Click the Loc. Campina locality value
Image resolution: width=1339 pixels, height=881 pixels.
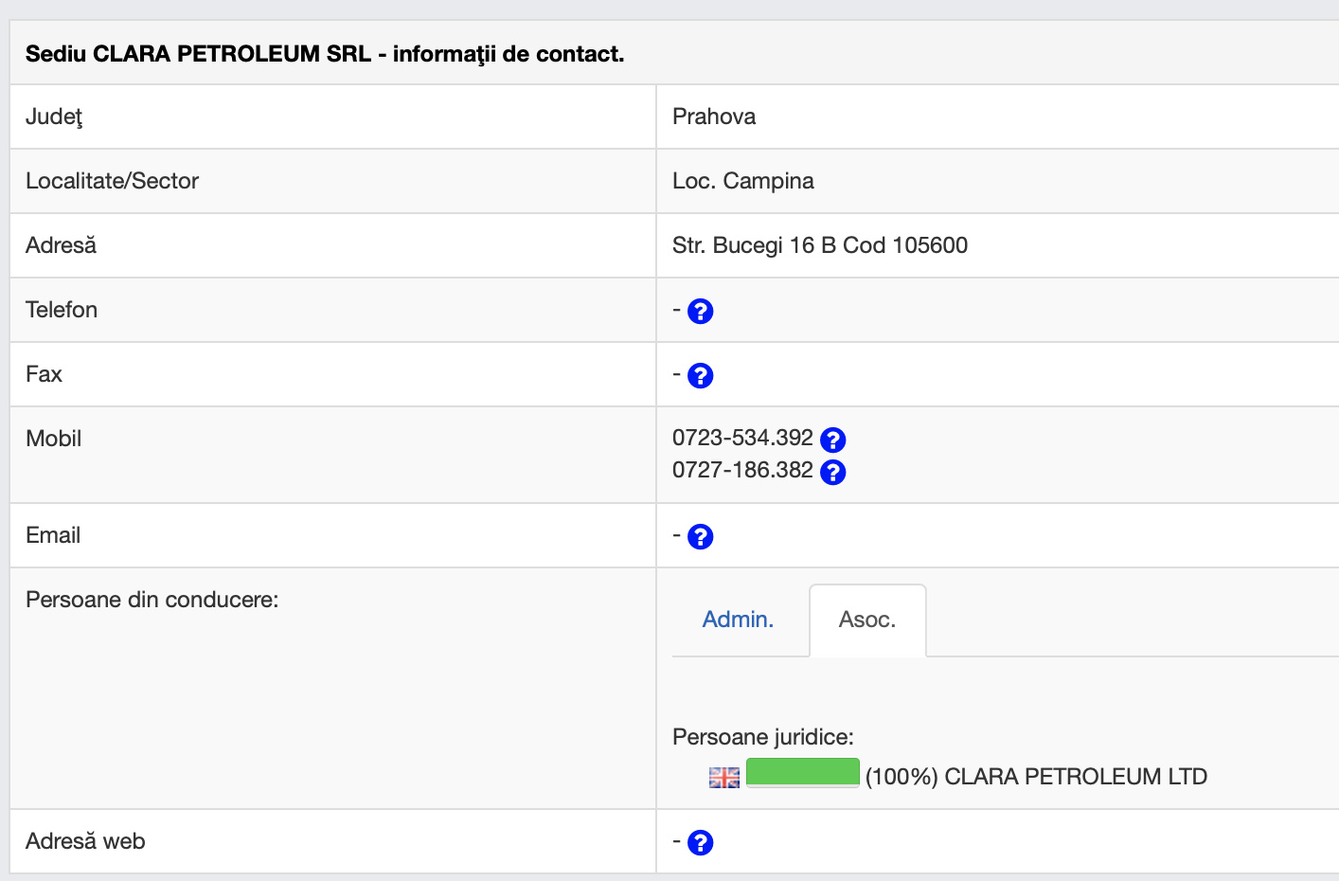(x=743, y=181)
